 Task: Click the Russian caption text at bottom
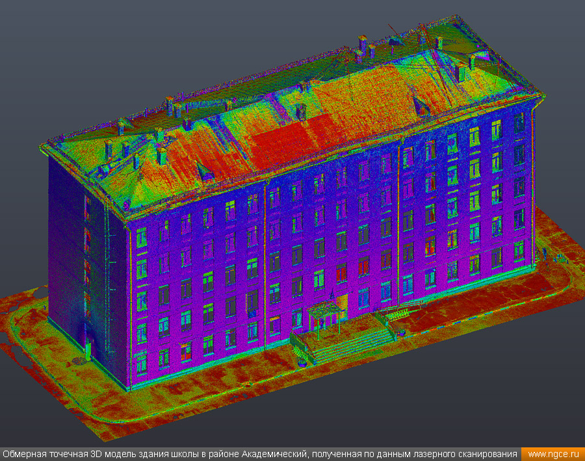point(260,454)
